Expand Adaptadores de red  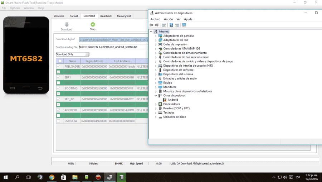click(156, 40)
